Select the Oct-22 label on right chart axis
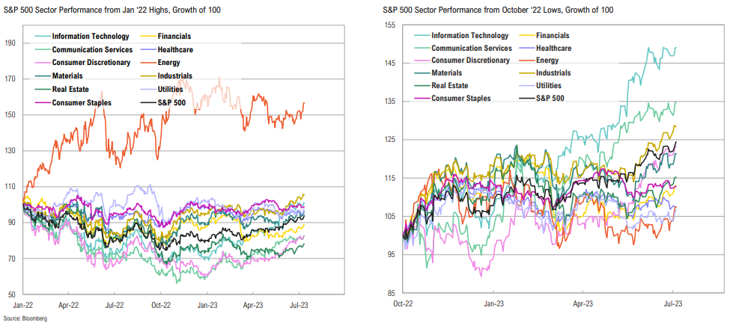Viewport: 730px width, 325px height. pyautogui.click(x=405, y=305)
